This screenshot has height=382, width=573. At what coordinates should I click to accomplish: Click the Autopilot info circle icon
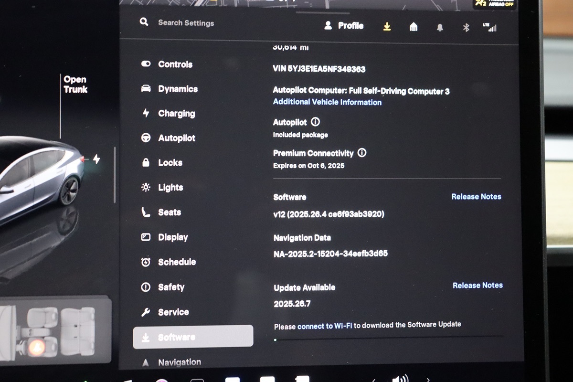click(315, 122)
